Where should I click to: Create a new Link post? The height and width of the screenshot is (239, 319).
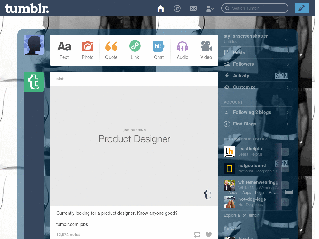[135, 50]
